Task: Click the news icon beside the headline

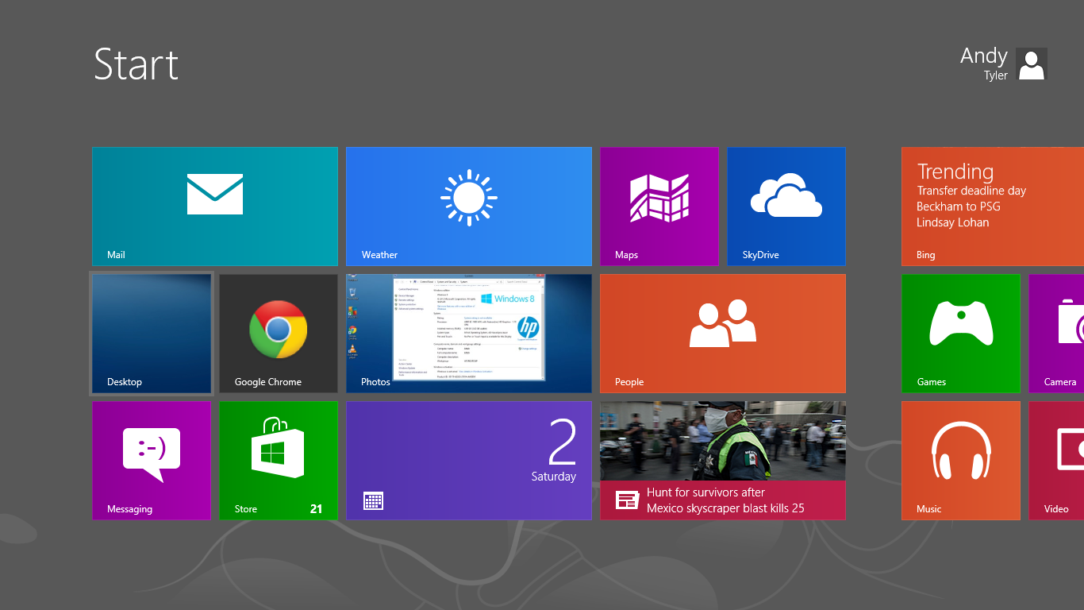Action: (628, 500)
